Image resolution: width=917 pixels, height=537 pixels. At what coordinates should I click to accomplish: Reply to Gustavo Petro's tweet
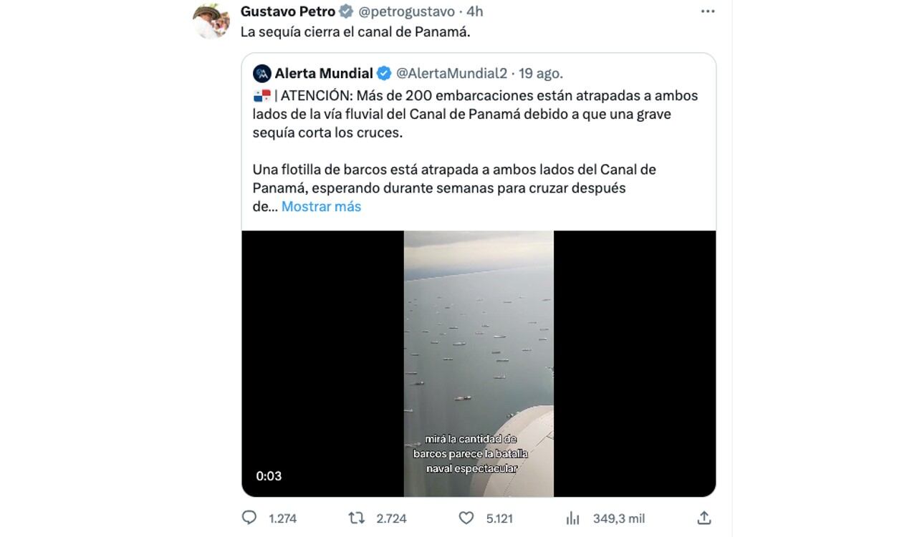pyautogui.click(x=249, y=518)
